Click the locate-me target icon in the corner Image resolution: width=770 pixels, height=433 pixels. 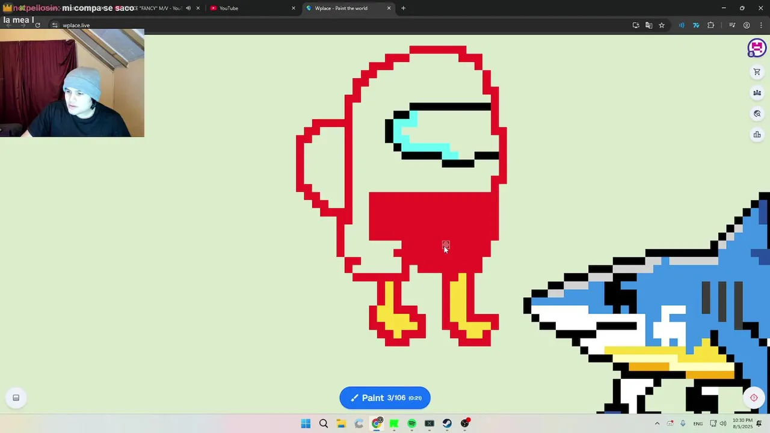pos(754,398)
